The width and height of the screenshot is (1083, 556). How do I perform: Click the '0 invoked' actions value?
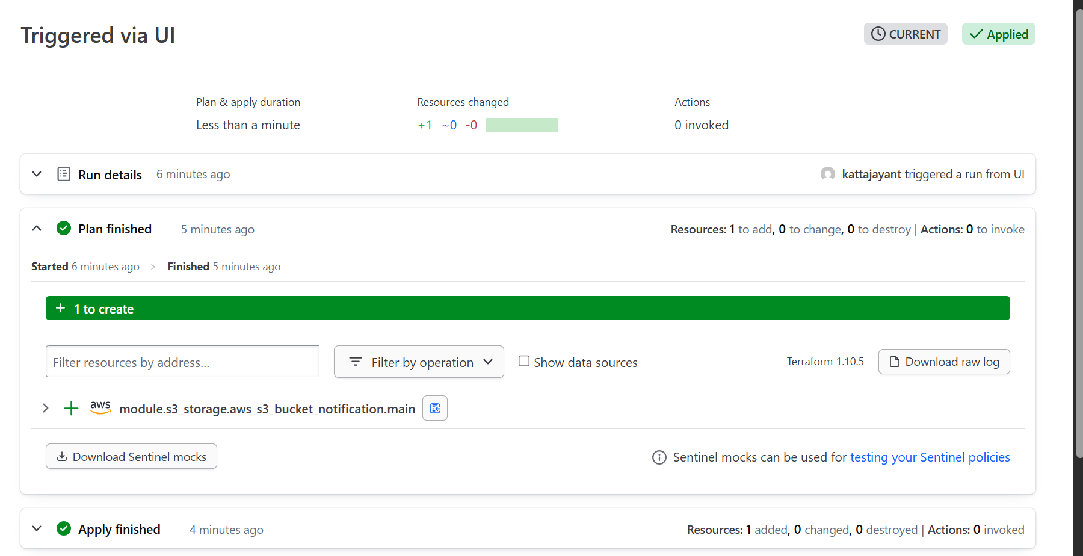coord(702,125)
